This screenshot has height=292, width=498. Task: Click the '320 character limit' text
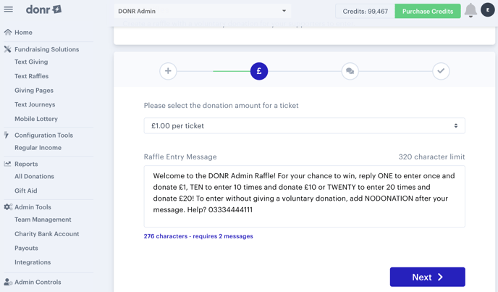[431, 157]
